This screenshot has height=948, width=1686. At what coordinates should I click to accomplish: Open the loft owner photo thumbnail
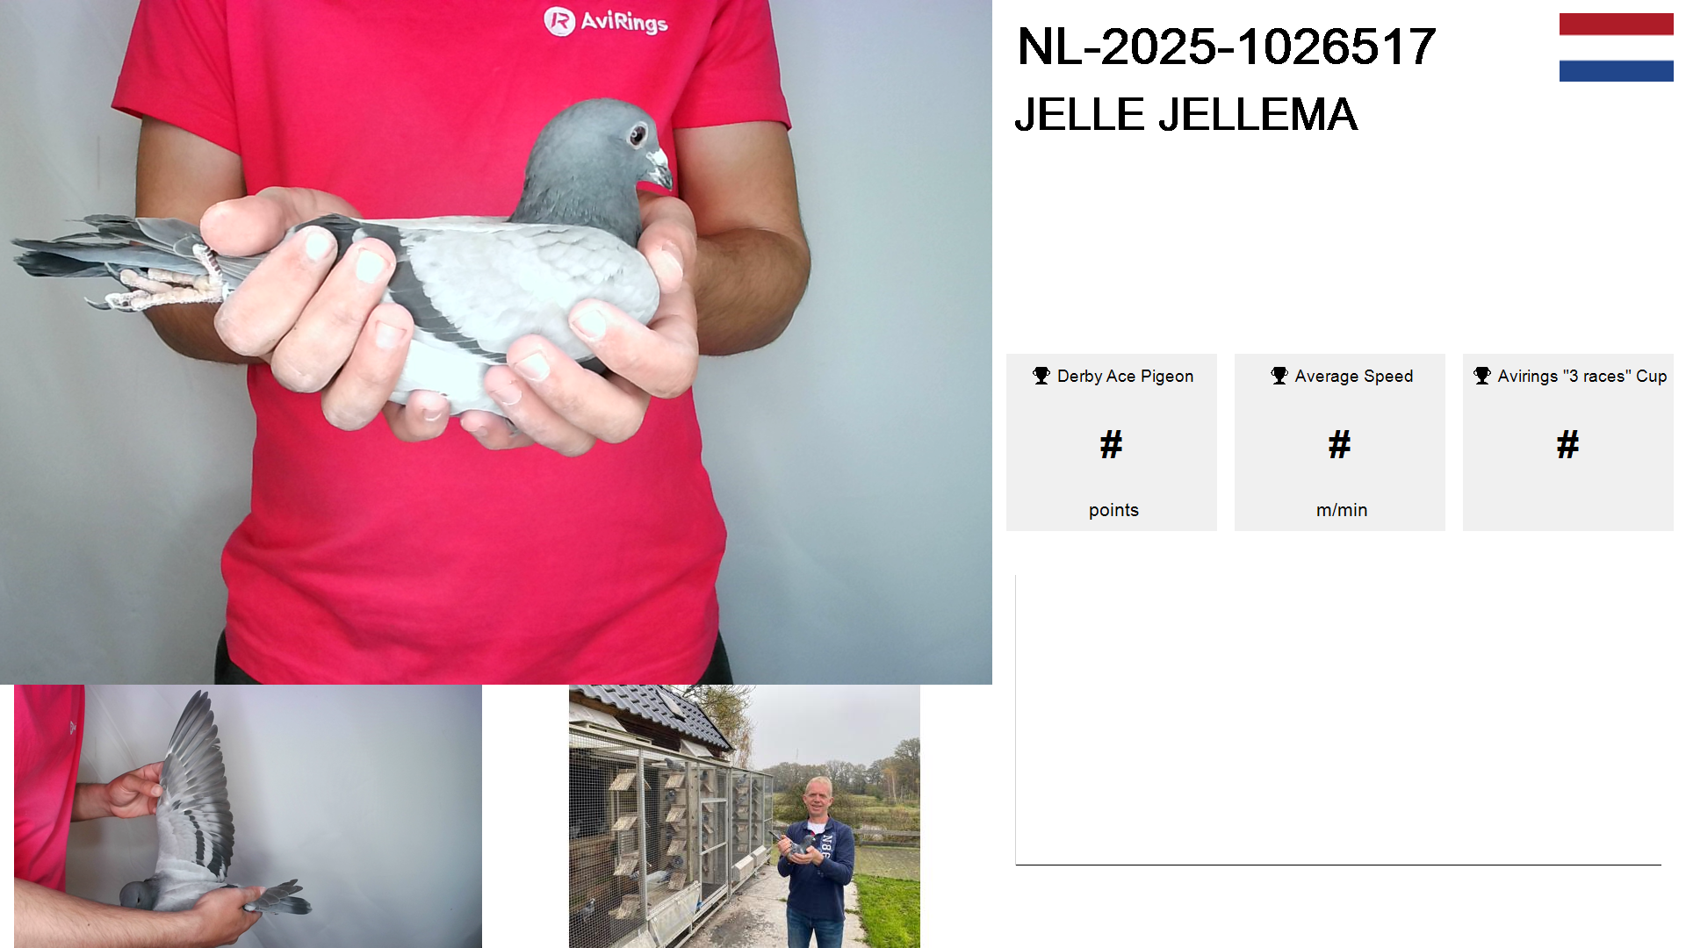[x=745, y=816]
